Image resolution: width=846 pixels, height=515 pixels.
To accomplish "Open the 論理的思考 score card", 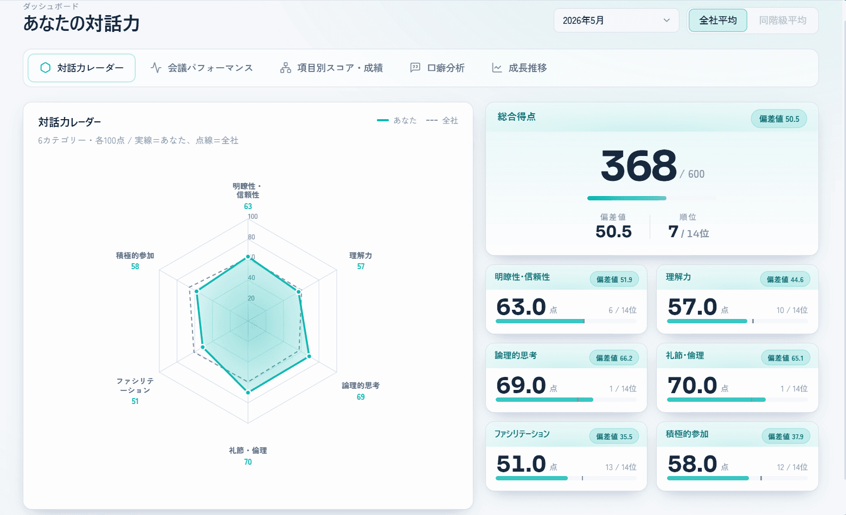I will (566, 377).
